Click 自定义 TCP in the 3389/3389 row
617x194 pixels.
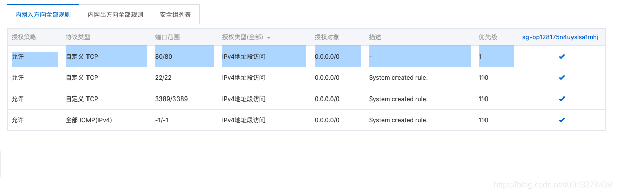pyautogui.click(x=82, y=99)
